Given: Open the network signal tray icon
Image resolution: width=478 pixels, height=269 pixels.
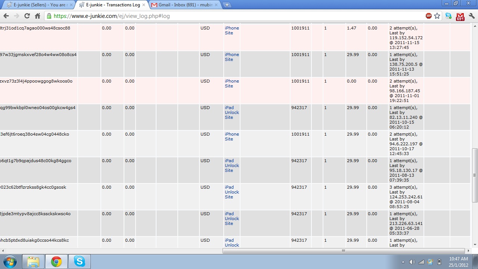Looking at the screenshot, I should click(421, 262).
